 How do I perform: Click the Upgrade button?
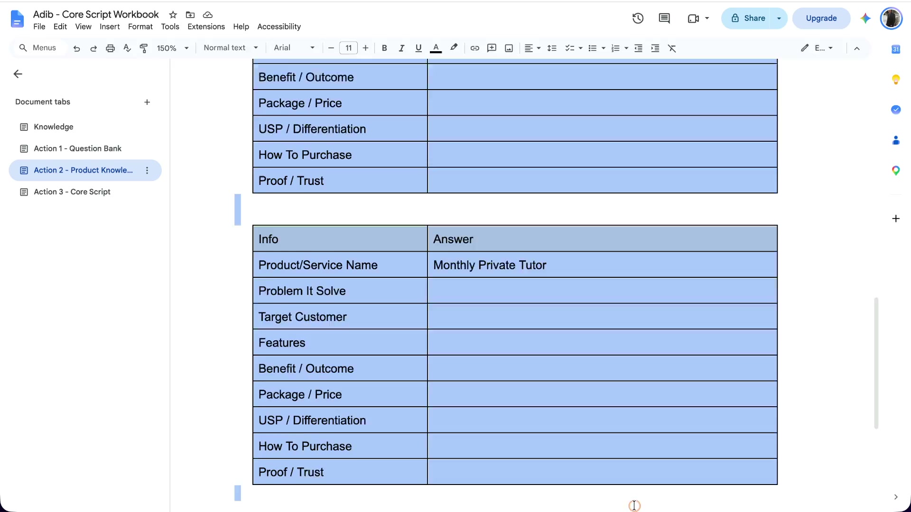coord(821,18)
